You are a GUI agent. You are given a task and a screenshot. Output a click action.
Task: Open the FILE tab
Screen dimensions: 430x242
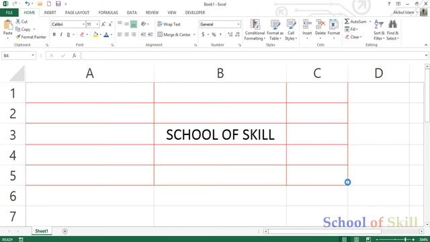(9, 13)
